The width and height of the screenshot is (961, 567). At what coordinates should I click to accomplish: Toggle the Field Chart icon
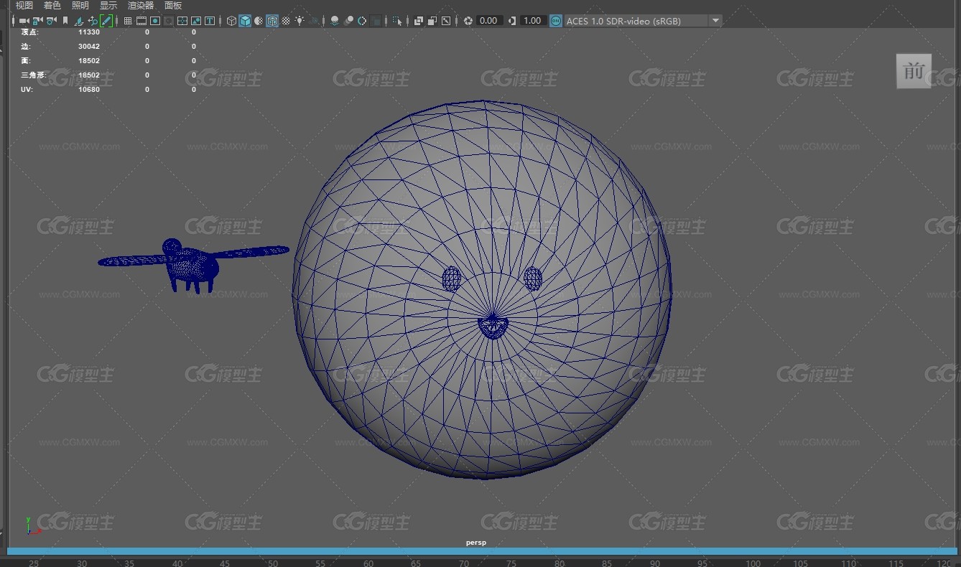pos(182,21)
